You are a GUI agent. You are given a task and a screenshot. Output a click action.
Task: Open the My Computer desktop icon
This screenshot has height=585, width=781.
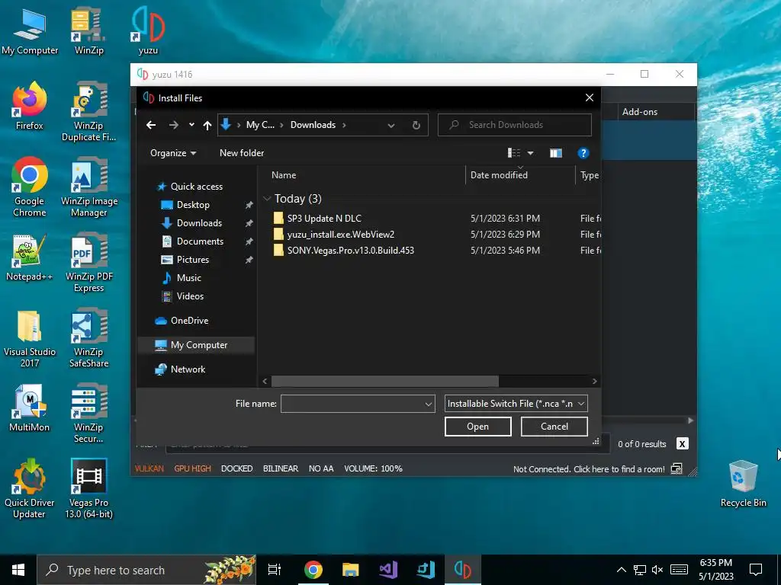coord(30,32)
